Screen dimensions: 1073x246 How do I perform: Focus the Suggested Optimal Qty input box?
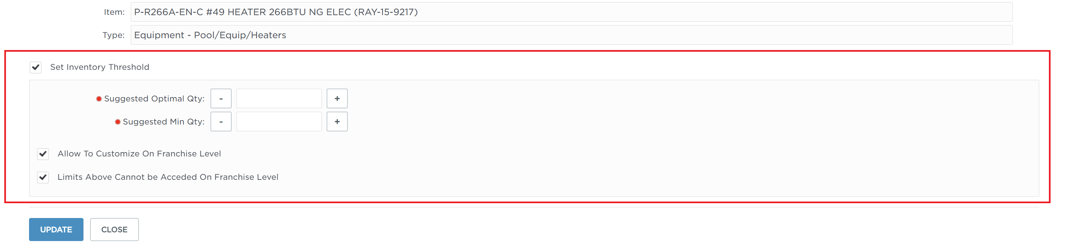tap(279, 98)
